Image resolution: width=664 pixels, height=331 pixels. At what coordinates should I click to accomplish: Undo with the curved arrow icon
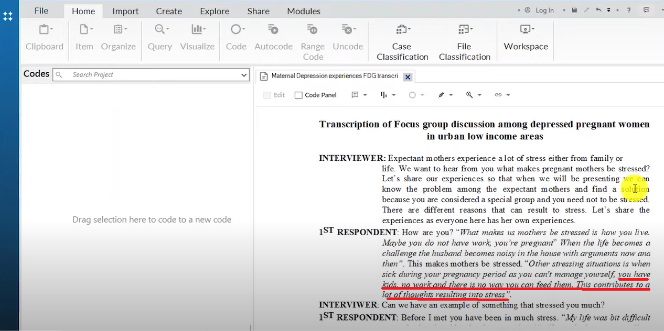pos(598,10)
